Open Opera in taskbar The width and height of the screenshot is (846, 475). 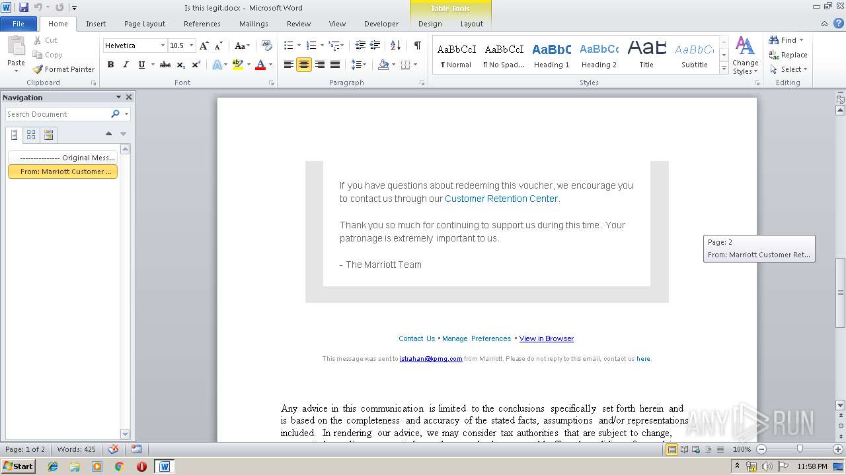(141, 466)
